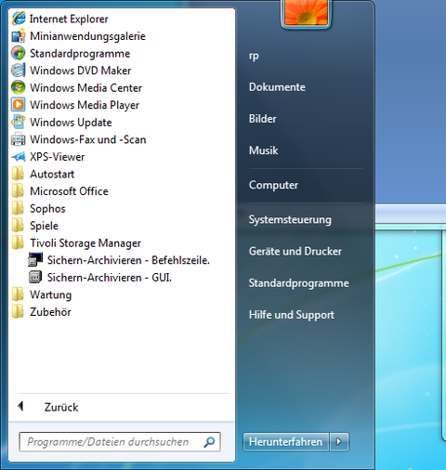Screen dimensions: 446x470
Task: Click the Windows-Fax und -Scan icon
Action: click(19, 139)
